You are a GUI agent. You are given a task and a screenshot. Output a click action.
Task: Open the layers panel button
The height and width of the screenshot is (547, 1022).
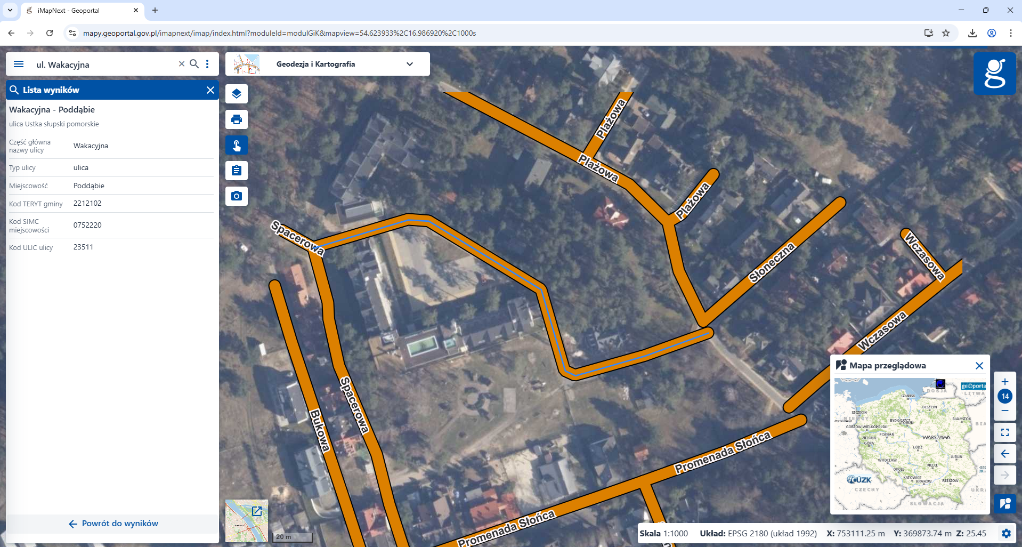[237, 94]
